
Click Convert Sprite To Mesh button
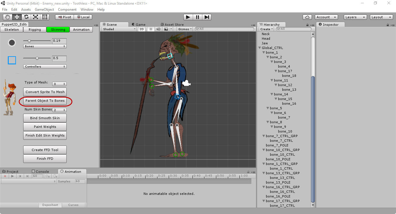[x=45, y=92]
